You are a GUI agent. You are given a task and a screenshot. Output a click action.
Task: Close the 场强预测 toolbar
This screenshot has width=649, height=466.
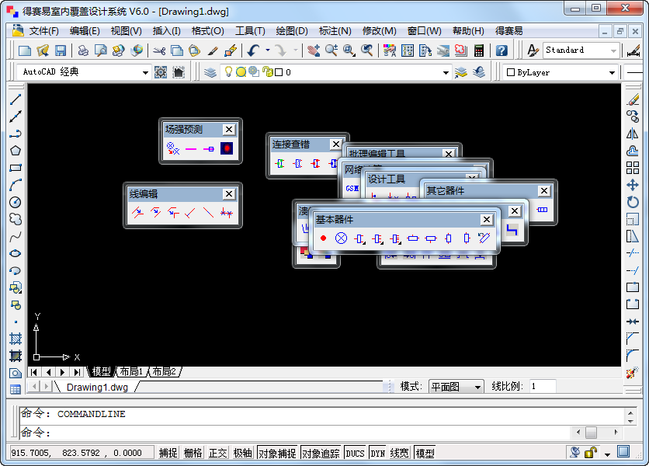click(x=228, y=130)
